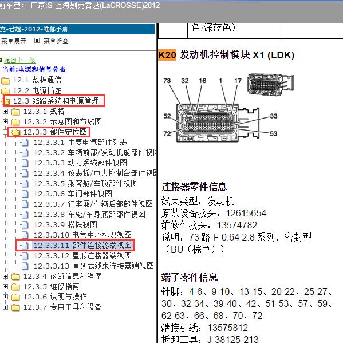The height and width of the screenshot is (343, 343).
Task: Click page icon of 12.3.3.10 电气中心标识视图
Action: [25, 235]
